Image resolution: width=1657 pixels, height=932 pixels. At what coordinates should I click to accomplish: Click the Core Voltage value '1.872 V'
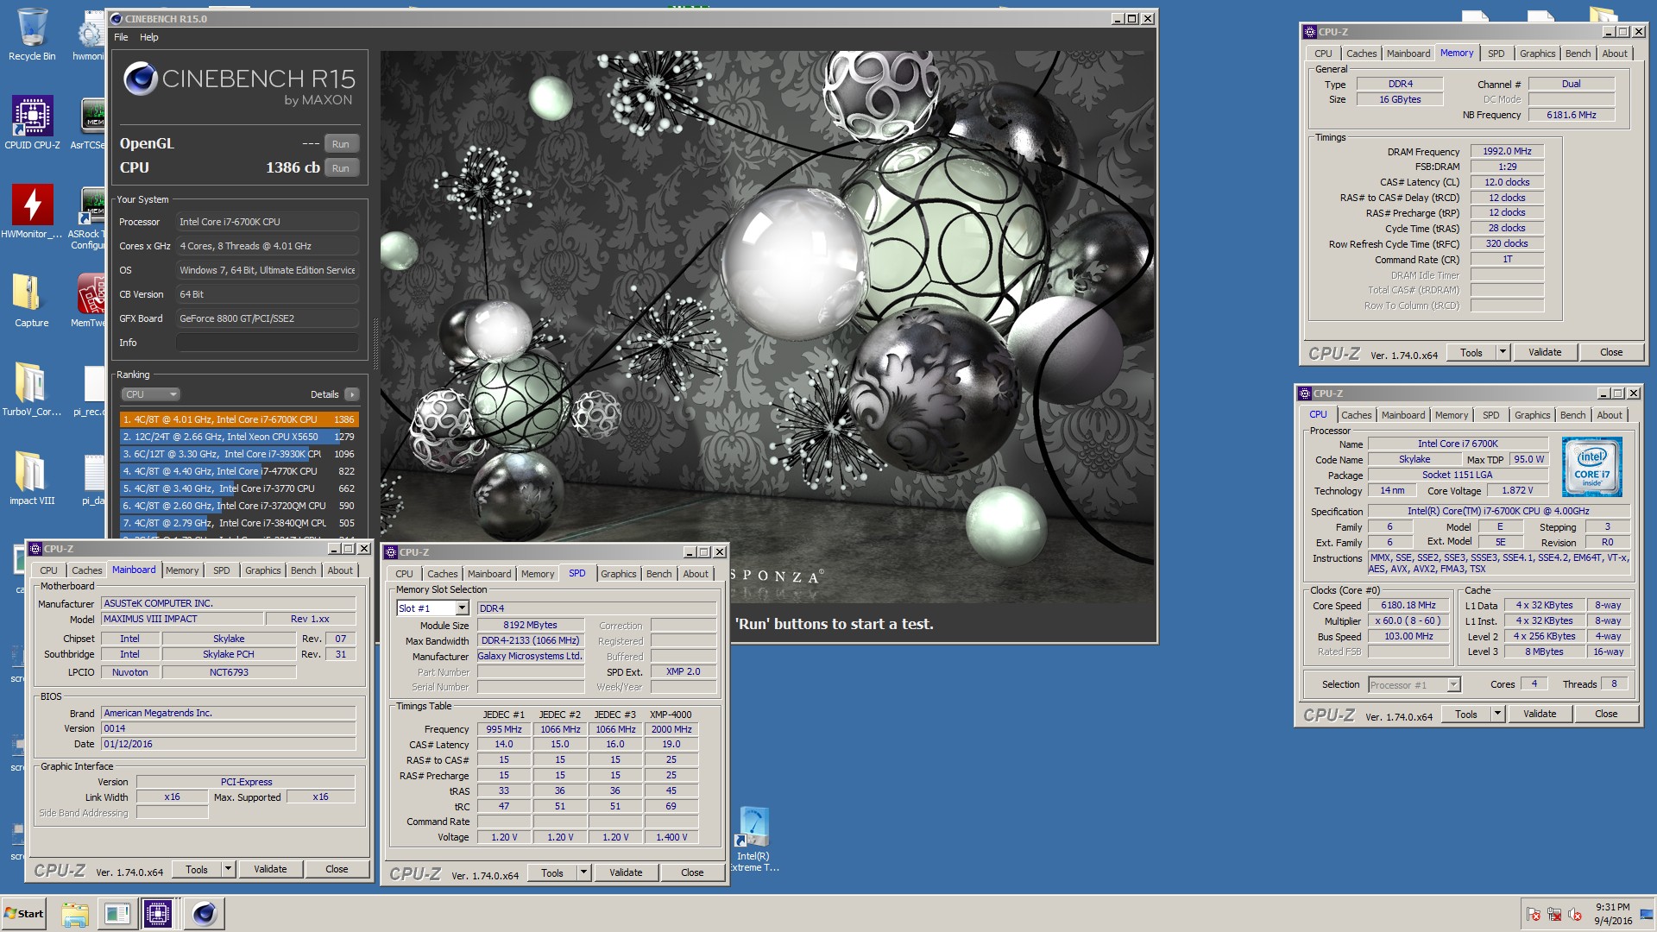(1517, 490)
